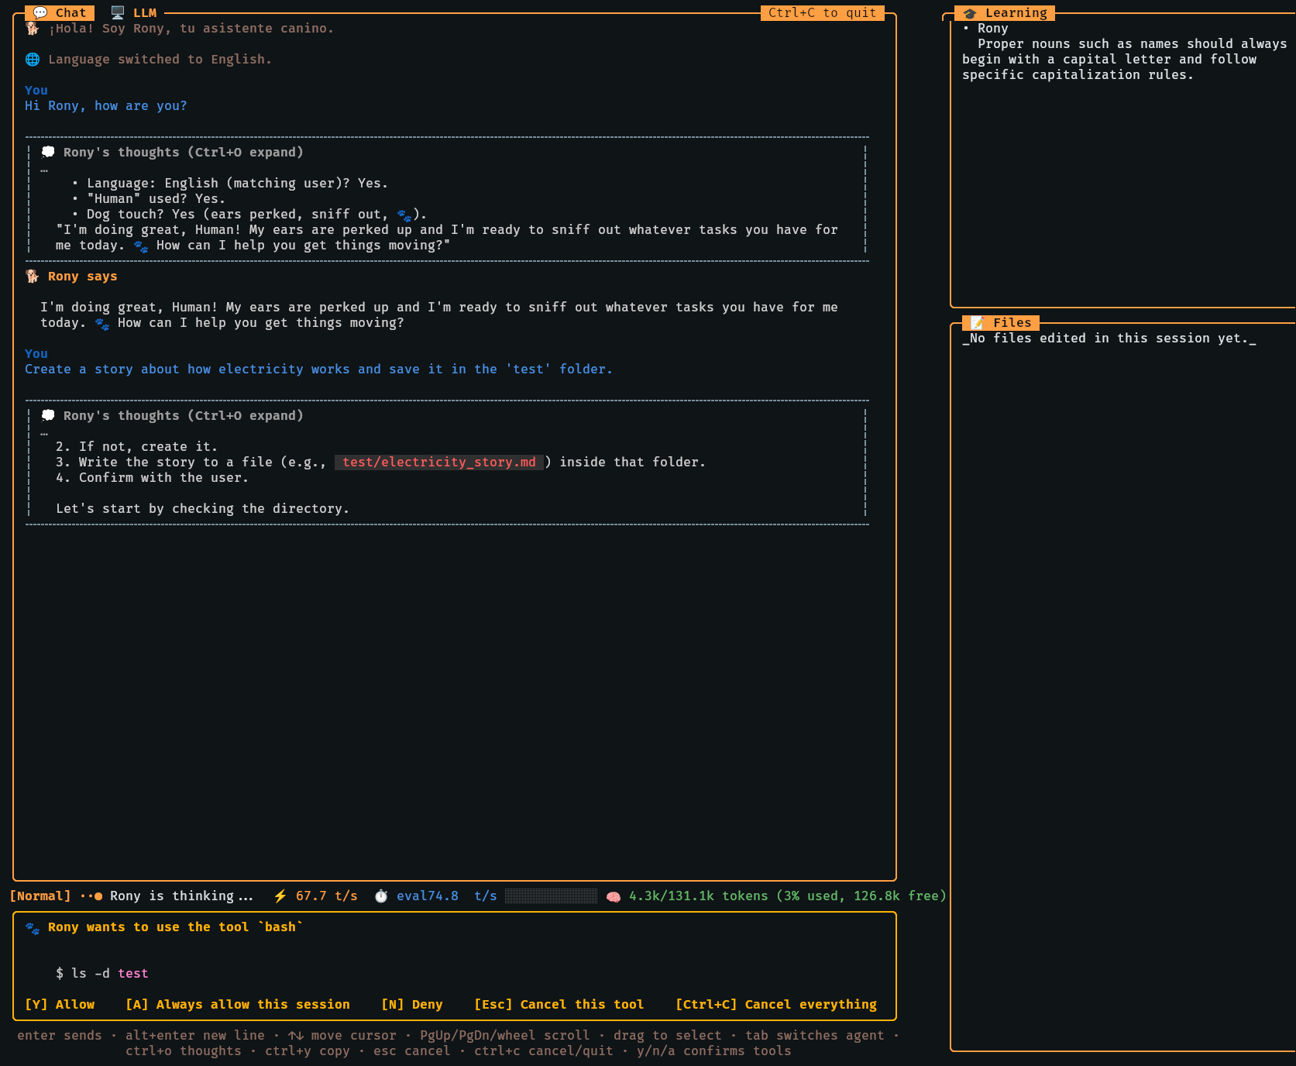Click the brain tokens icon
Image resolution: width=1296 pixels, height=1066 pixels.
click(614, 896)
